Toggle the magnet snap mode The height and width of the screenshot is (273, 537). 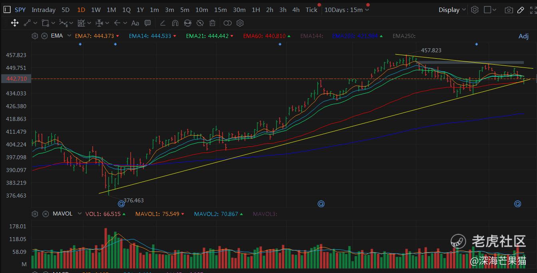pyautogui.click(x=175, y=23)
